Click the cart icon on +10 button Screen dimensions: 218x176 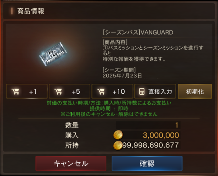(101, 91)
